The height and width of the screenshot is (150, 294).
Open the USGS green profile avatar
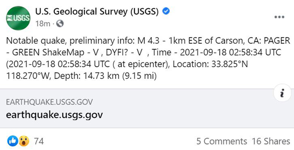tap(18, 18)
